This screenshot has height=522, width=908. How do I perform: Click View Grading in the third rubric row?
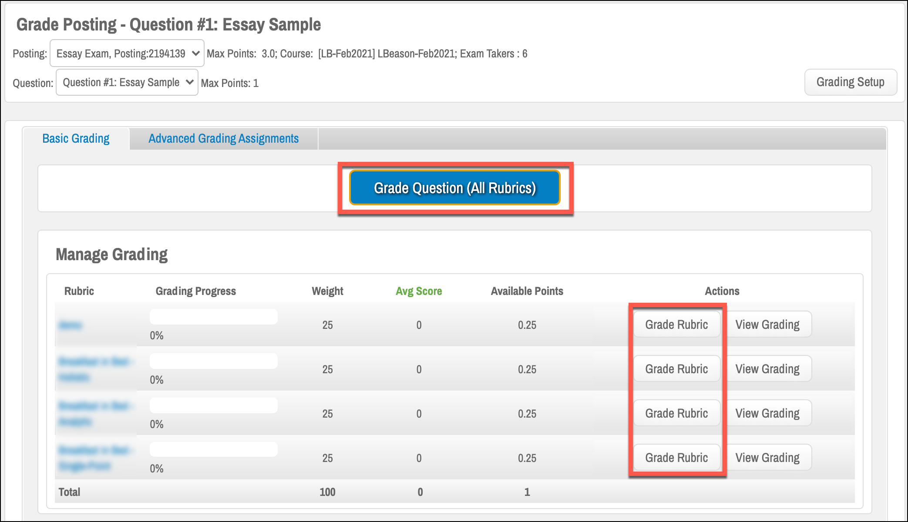(767, 413)
